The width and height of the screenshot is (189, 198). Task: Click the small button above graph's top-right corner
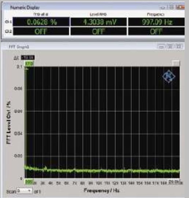pos(176,63)
